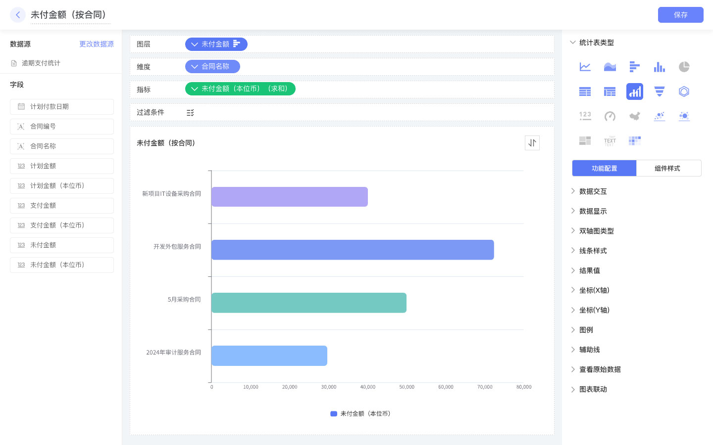Click the 未付金额（本位币）legend color swatch
The height and width of the screenshot is (445, 713).
coord(334,414)
